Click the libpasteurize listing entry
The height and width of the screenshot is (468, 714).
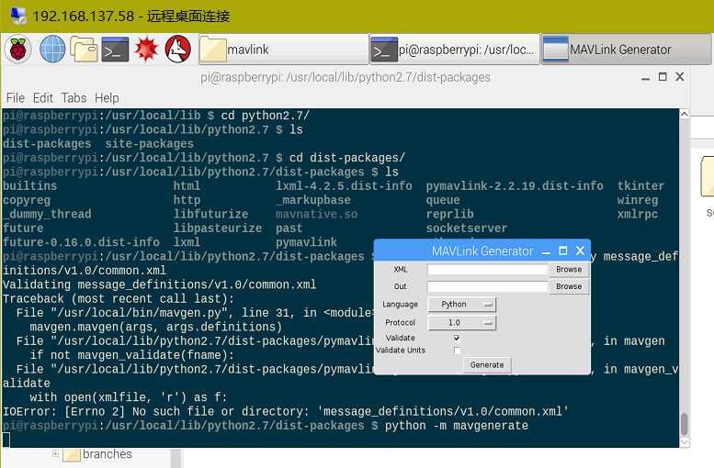tap(218, 228)
